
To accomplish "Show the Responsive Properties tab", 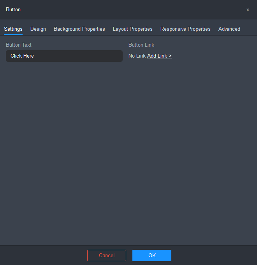I will (185, 29).
